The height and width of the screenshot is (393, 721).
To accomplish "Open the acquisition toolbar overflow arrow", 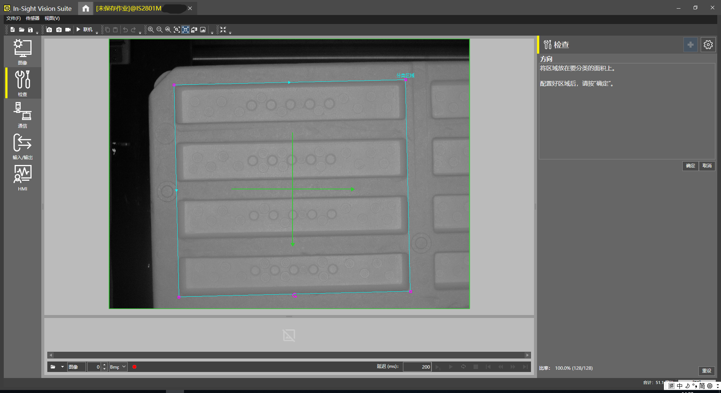I will tap(97, 33).
